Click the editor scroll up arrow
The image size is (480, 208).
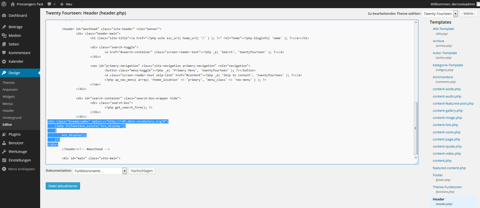(x=416, y=22)
